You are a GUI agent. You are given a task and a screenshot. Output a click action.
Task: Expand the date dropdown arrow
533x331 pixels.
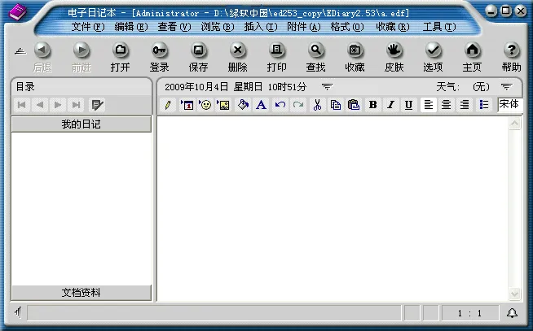pyautogui.click(x=327, y=86)
